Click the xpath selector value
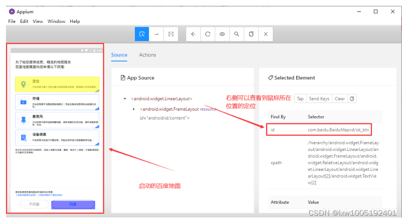 tap(343, 163)
